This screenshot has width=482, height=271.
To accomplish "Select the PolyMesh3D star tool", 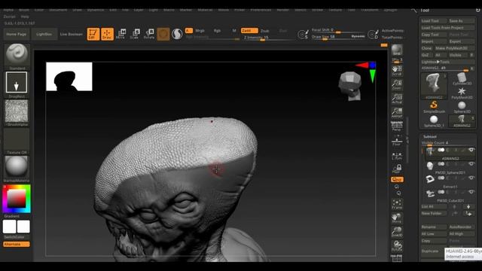I will (x=462, y=93).
